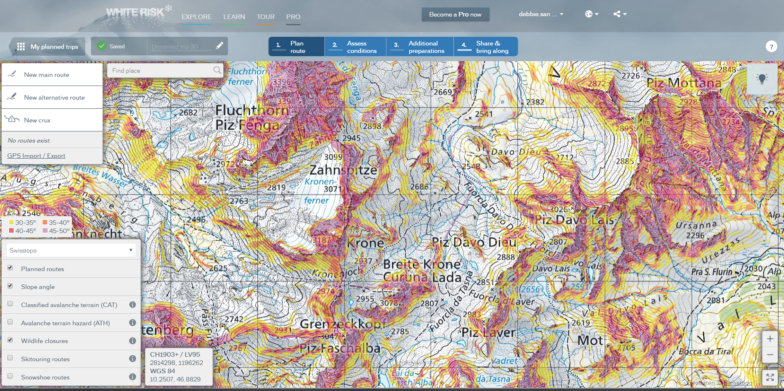
Task: Open the GPS Import / Export link
Action: [x=36, y=156]
